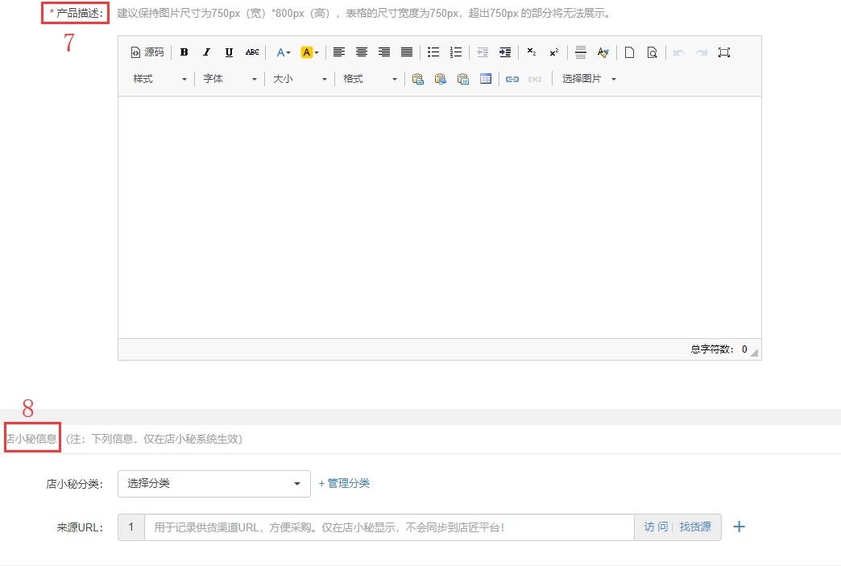Justify the text alignment
Screen dimensions: 841x566
(x=407, y=52)
